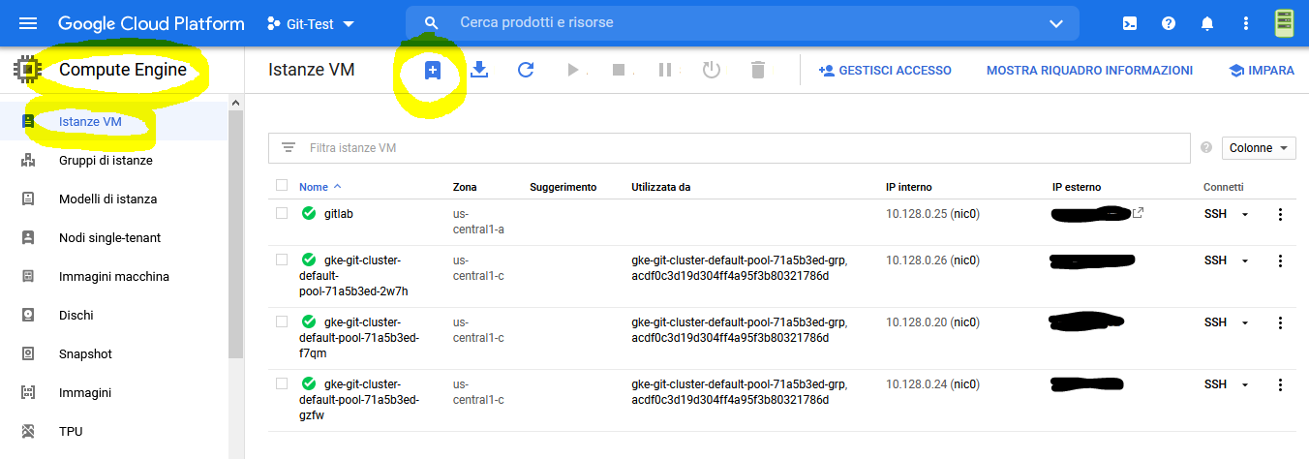
Task: Open the notifications bell
Action: (1207, 22)
